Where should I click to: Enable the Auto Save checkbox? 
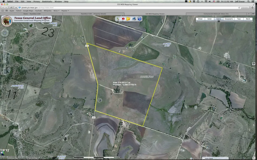click(204, 158)
